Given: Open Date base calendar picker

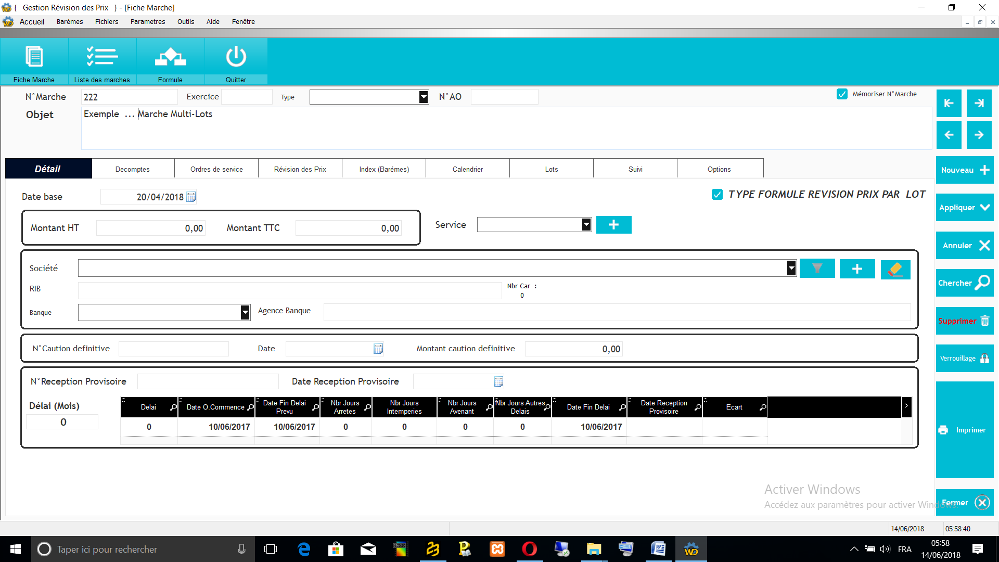Looking at the screenshot, I should tap(191, 197).
